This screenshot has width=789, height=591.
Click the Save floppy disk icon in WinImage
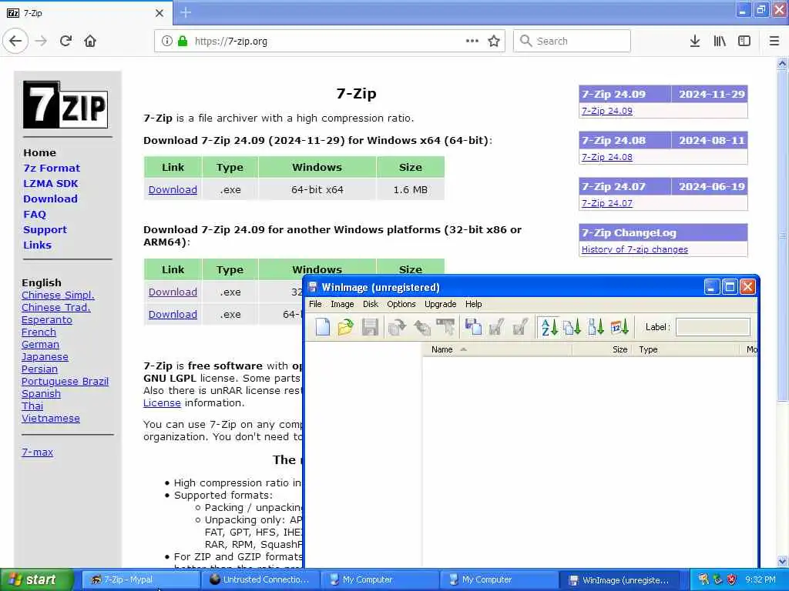pyautogui.click(x=370, y=327)
